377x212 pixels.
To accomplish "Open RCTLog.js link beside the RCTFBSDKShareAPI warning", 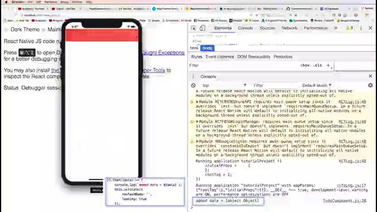I will point(352,102).
